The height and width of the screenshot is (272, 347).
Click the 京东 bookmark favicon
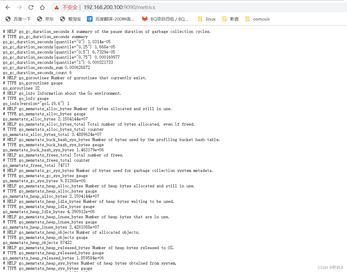[x=39, y=19]
